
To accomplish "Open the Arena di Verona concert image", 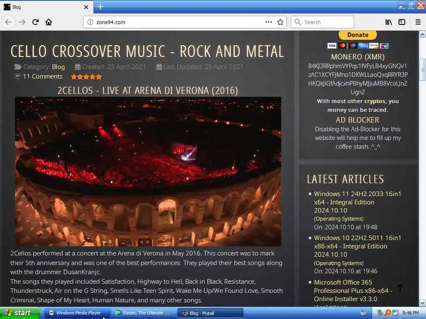I will point(148,172).
